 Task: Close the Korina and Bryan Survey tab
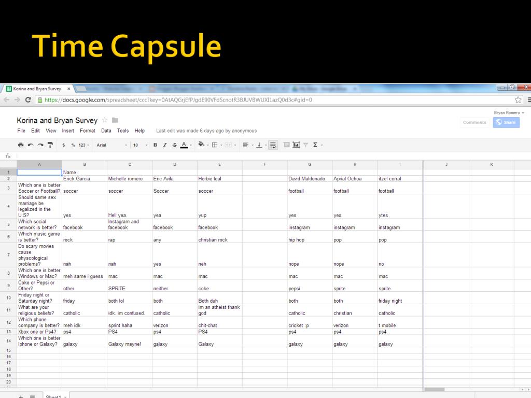tap(69, 89)
